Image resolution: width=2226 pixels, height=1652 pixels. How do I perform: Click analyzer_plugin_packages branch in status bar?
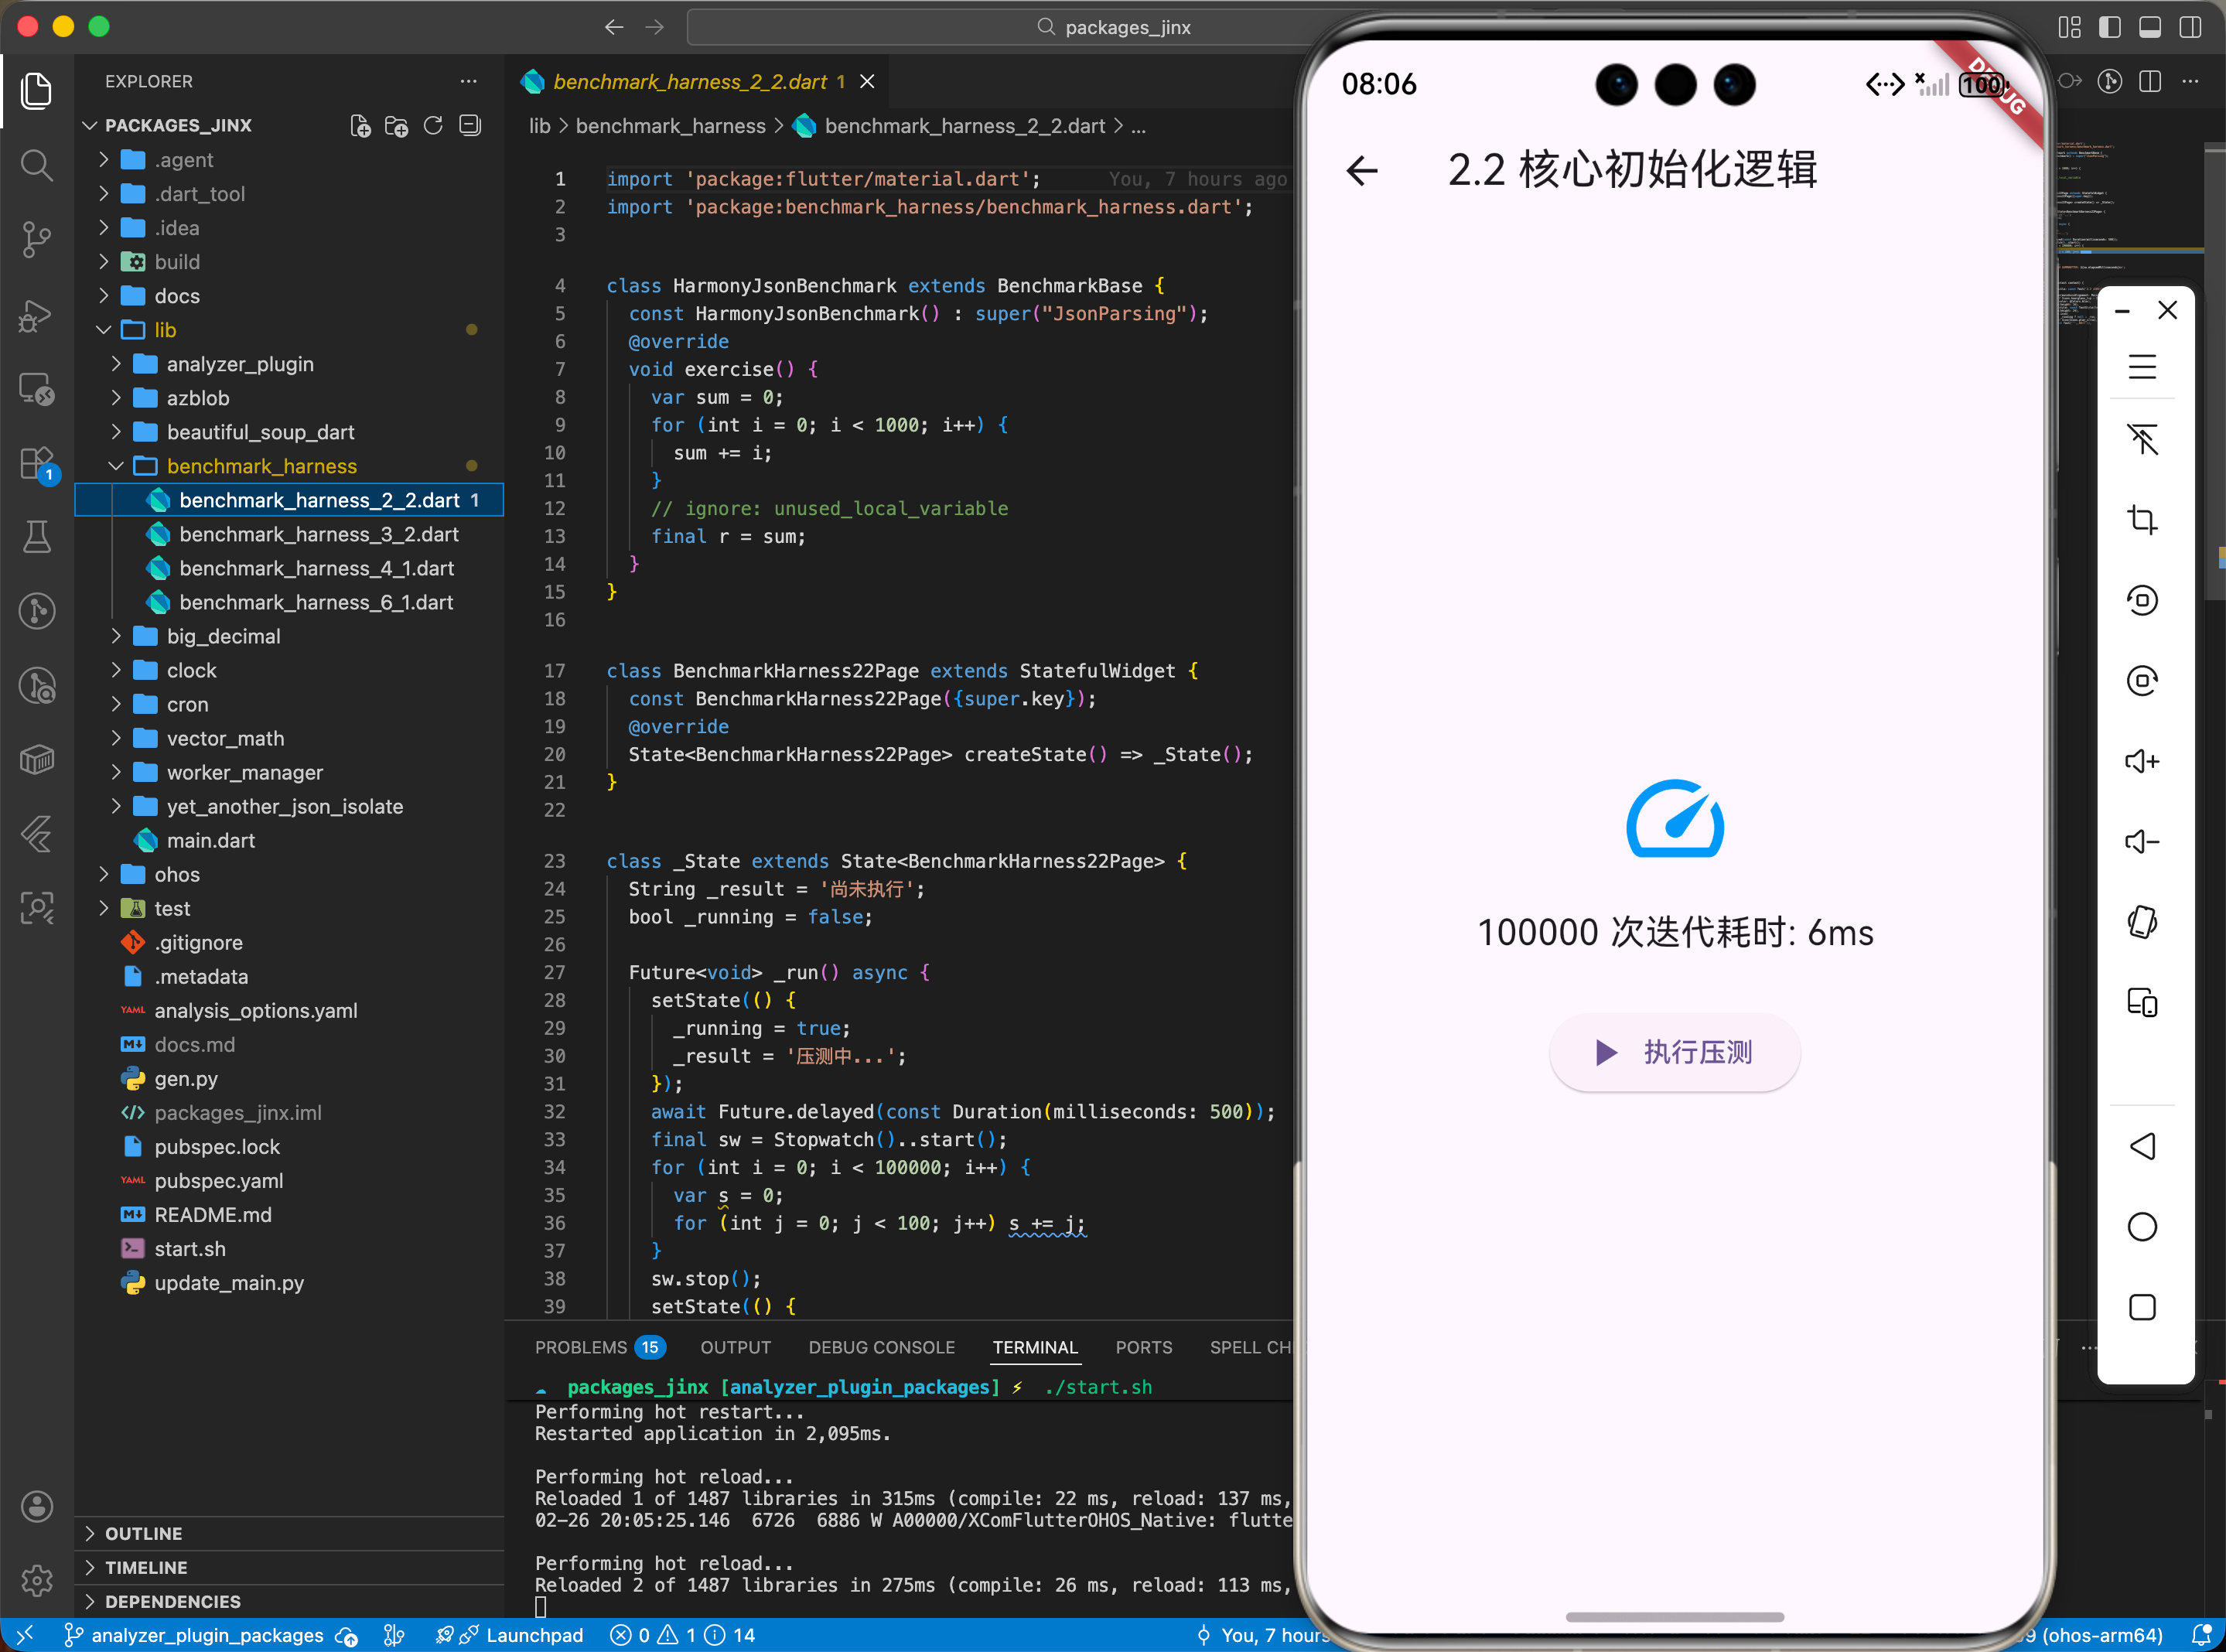(206, 1635)
